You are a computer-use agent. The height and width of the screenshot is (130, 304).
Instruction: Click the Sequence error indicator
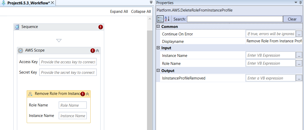[x=101, y=27]
